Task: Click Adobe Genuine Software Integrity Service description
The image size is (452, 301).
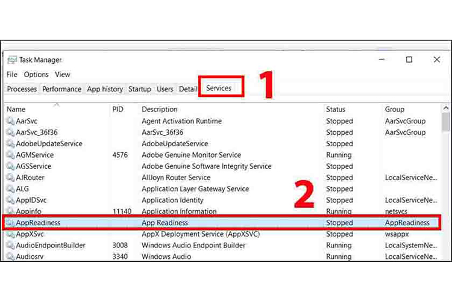Action: click(x=206, y=166)
